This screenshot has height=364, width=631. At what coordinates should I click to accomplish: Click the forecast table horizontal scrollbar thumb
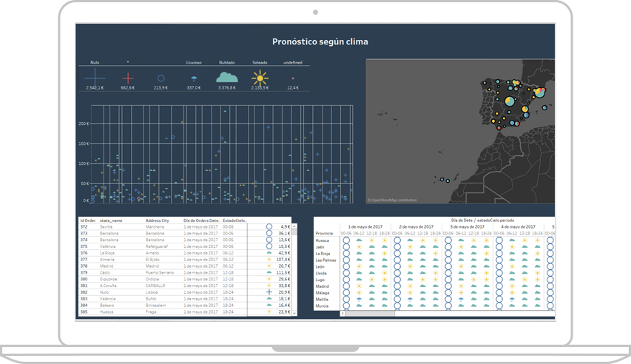pyautogui.click(x=370, y=313)
